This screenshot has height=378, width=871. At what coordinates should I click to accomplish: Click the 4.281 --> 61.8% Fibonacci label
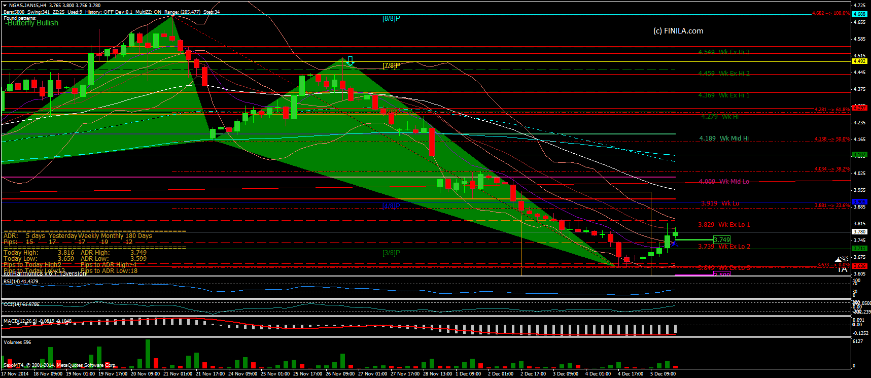tap(832, 110)
